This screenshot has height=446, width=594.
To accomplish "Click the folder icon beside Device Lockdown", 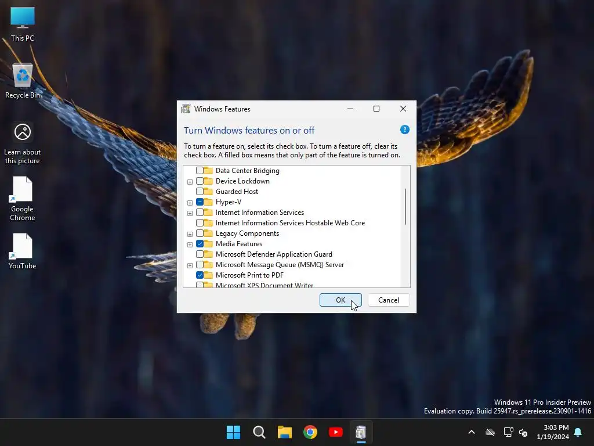I will pyautogui.click(x=208, y=181).
